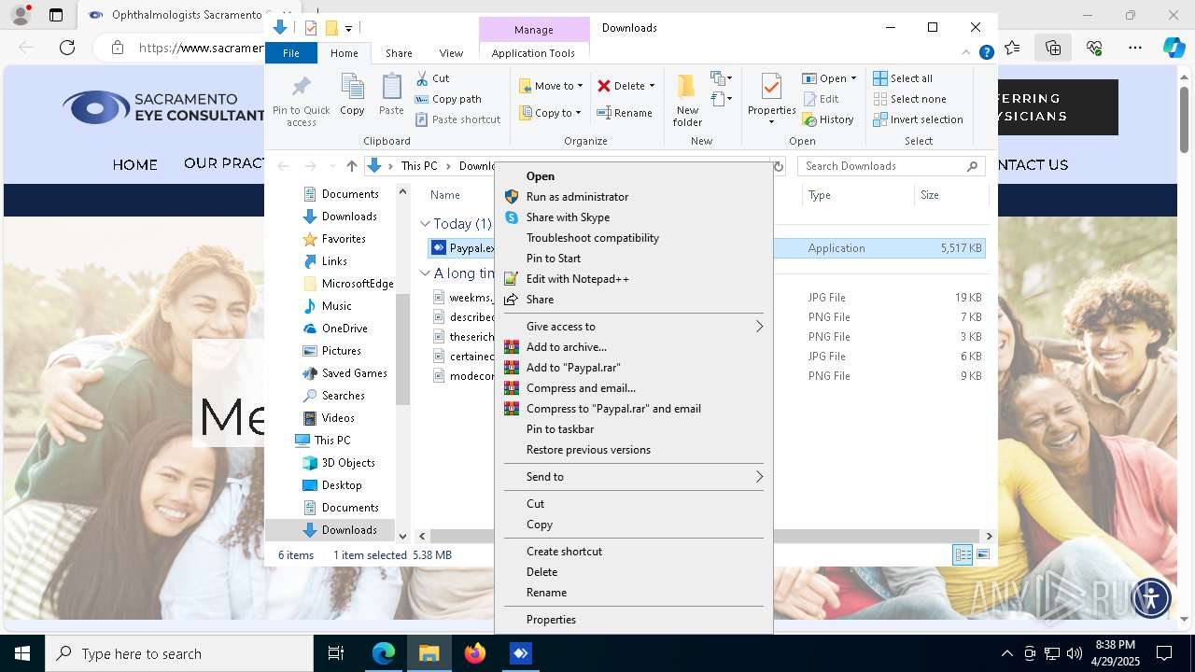Viewport: 1195px width, 672px height.
Task: Switch to the Share ribbon tab
Action: click(399, 53)
